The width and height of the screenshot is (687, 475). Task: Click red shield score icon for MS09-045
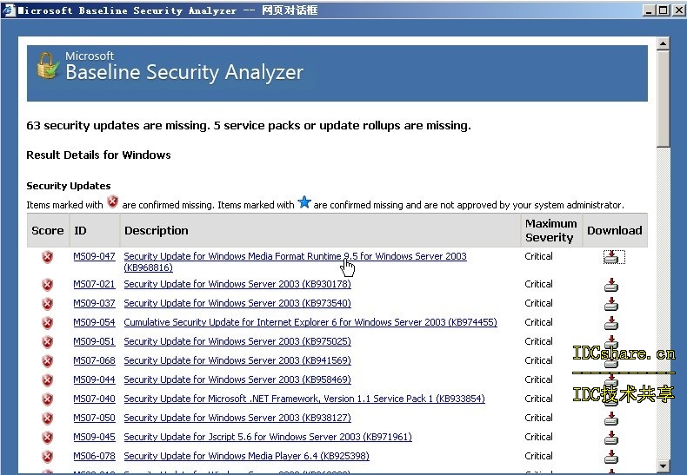47,438
